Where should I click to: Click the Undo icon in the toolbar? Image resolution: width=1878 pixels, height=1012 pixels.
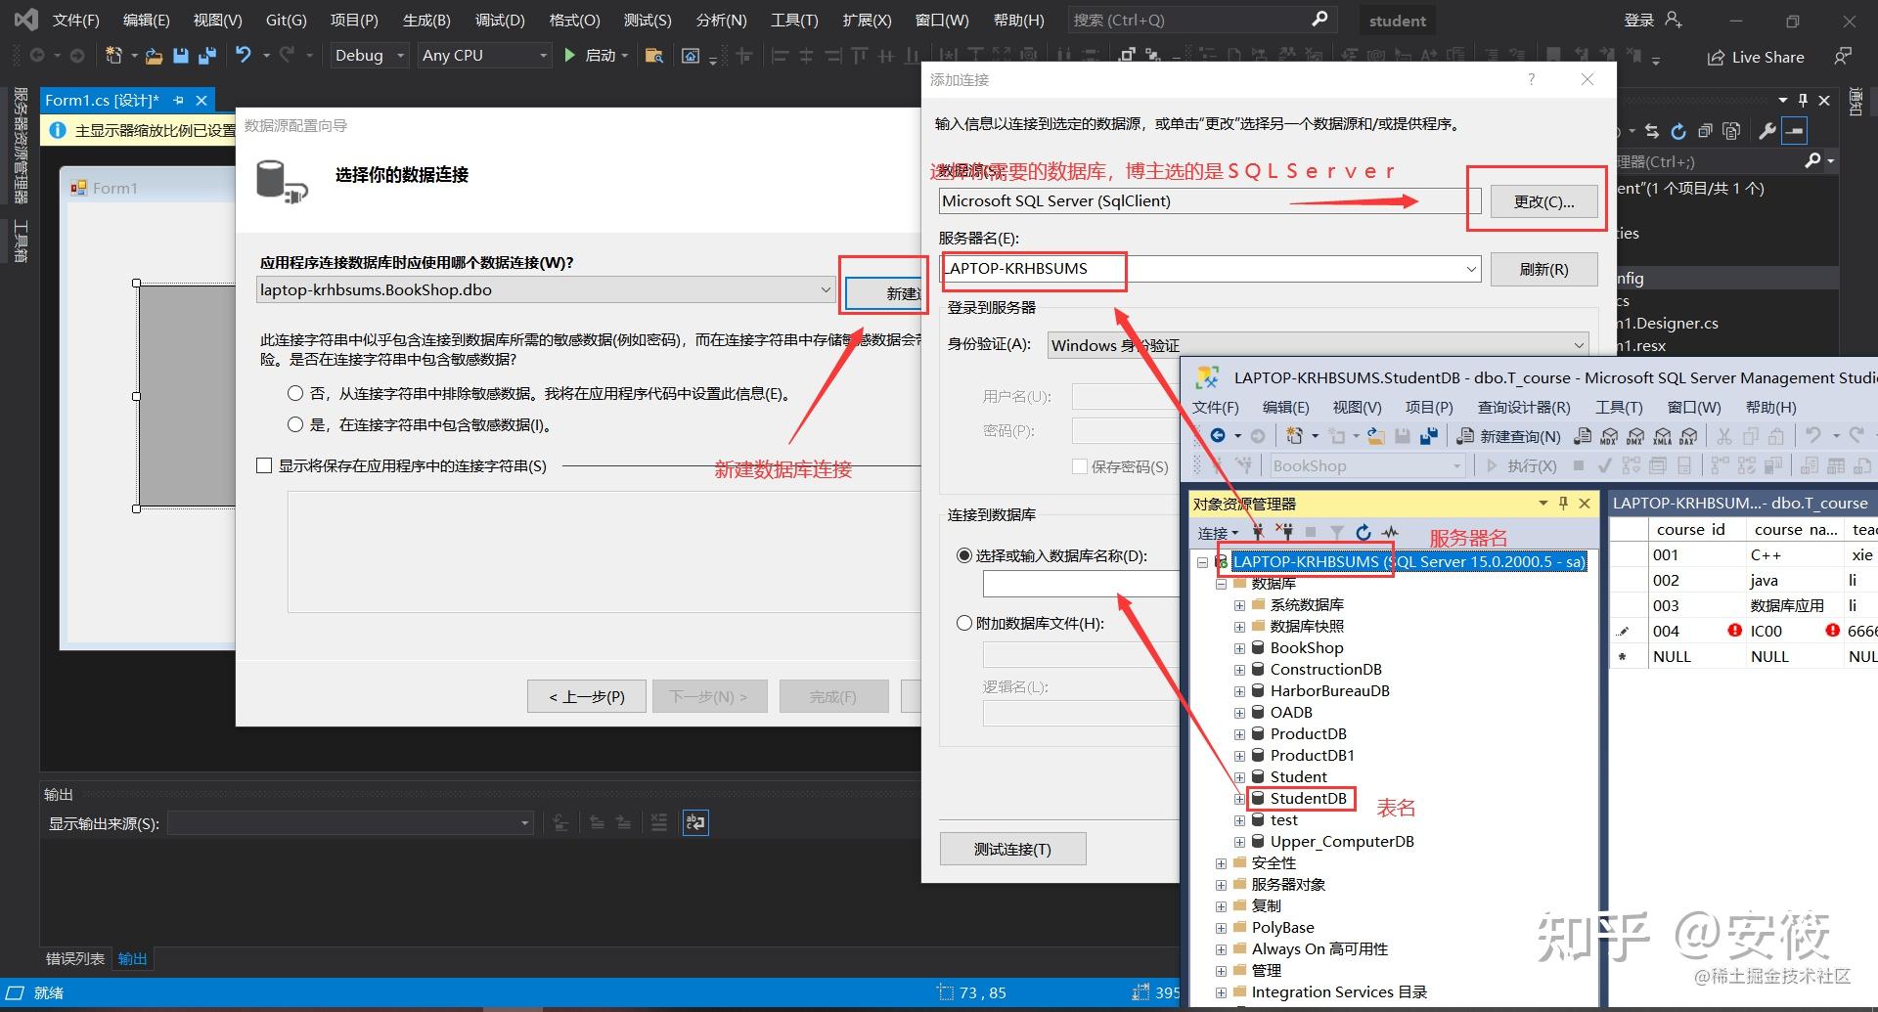point(245,56)
